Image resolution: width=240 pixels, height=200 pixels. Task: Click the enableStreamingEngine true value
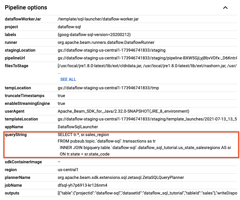61,104
